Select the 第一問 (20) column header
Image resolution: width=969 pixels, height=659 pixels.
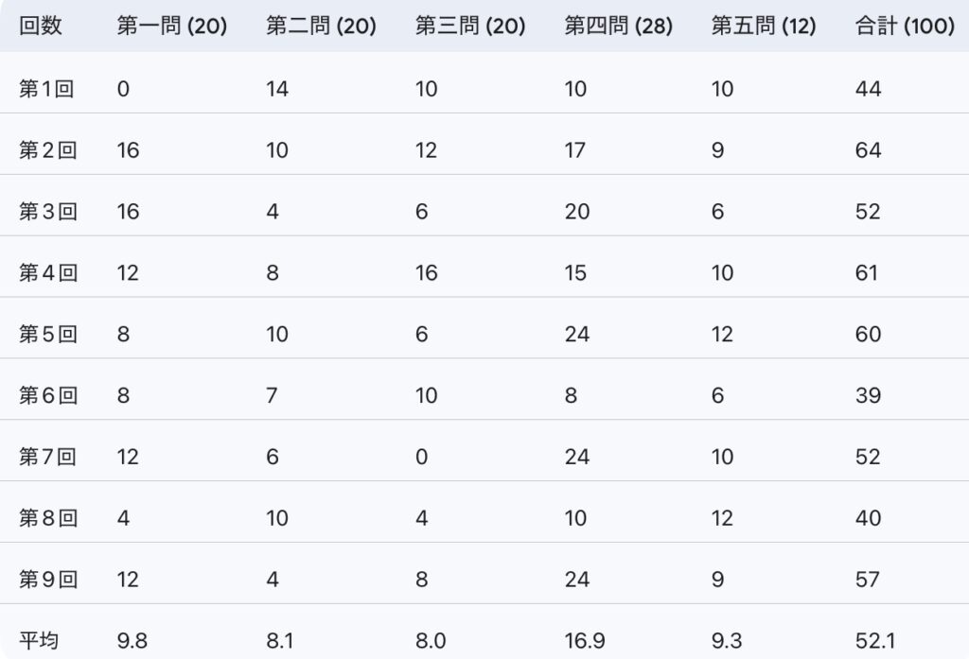172,26
